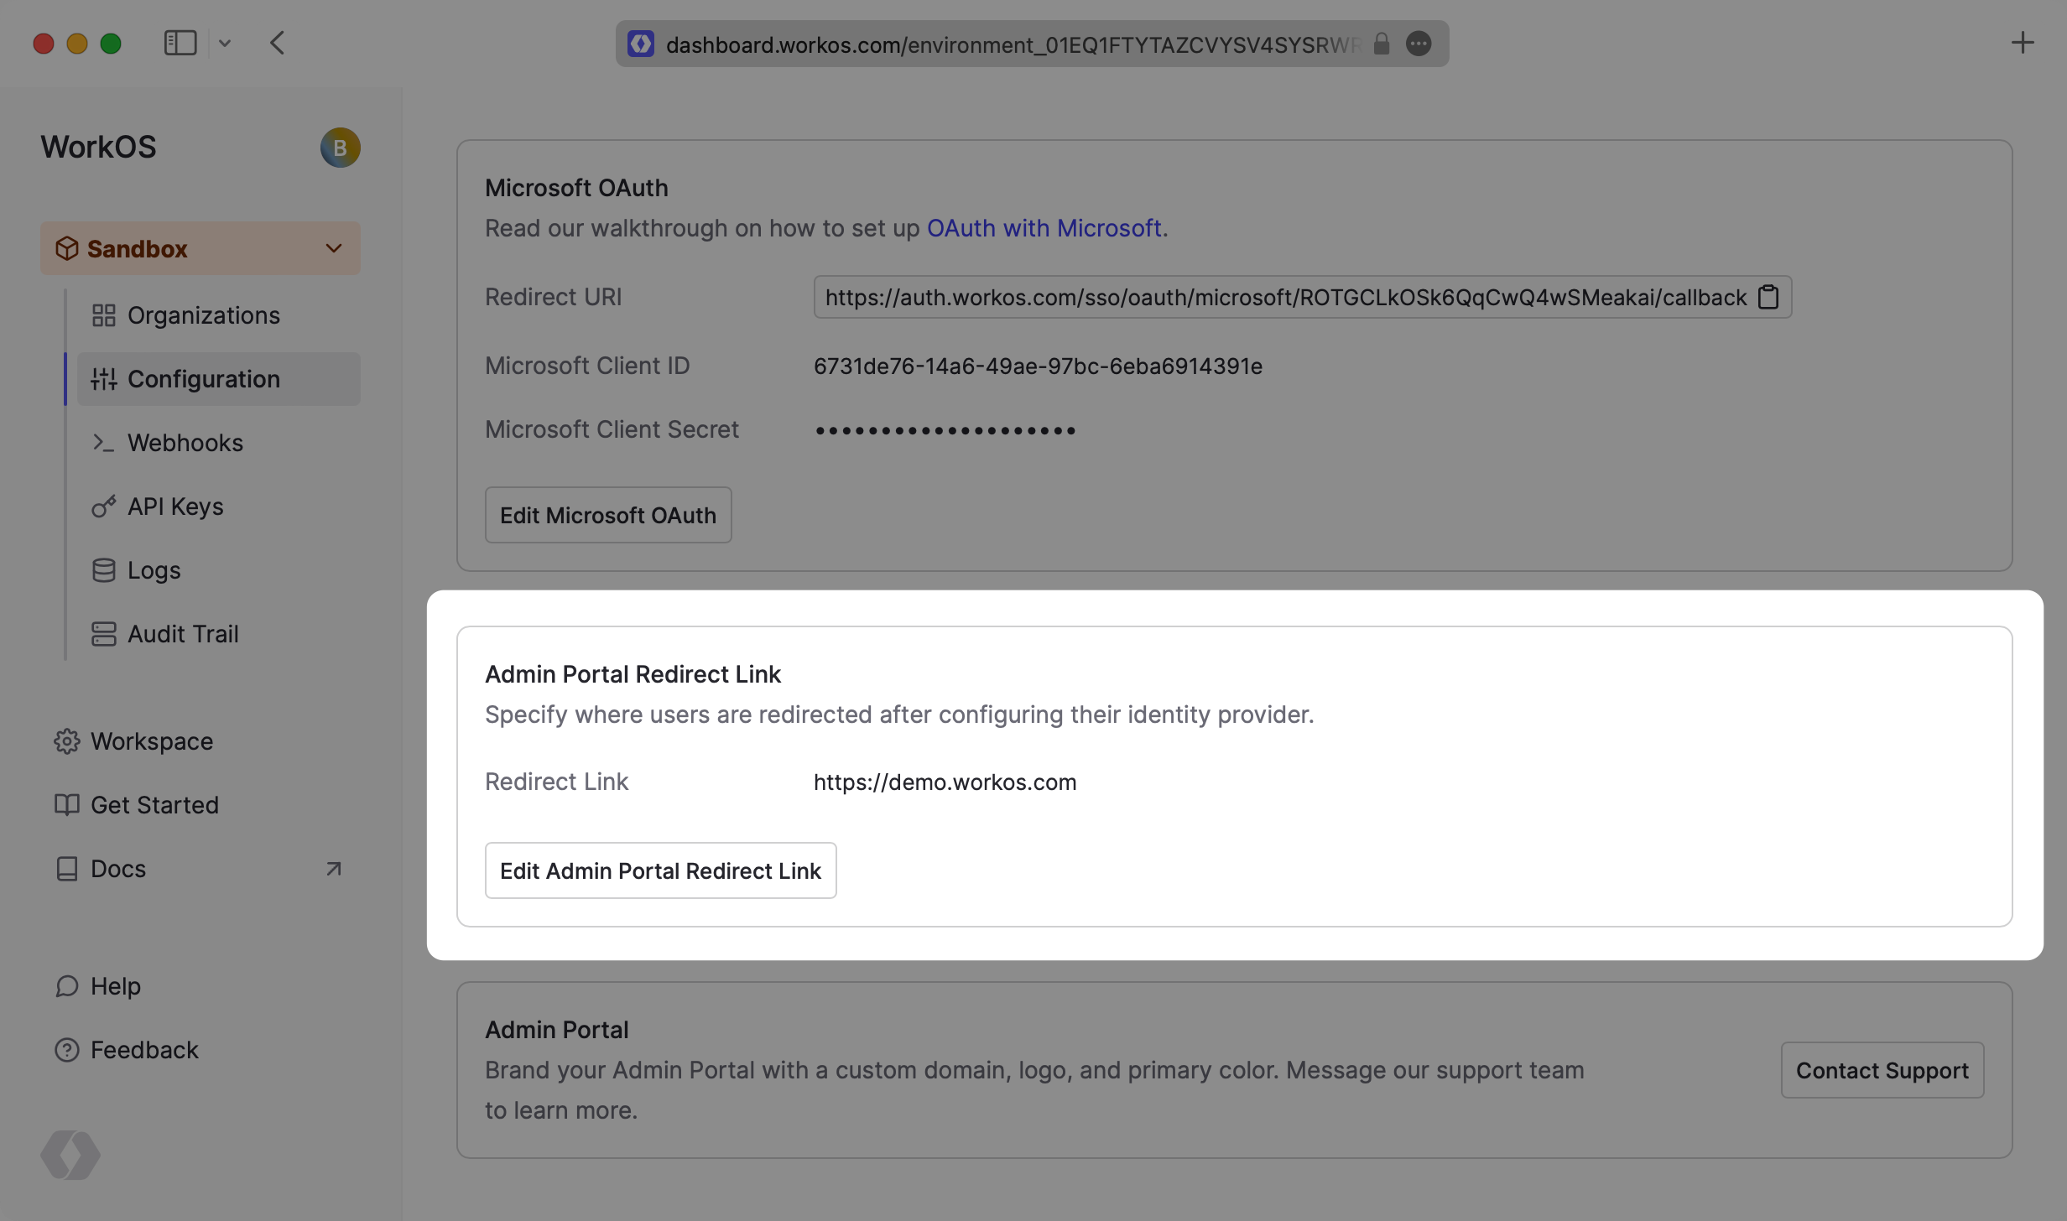Screen dimensions: 2067x1221
Task: Click the address bar more options icon
Action: tap(1419, 44)
